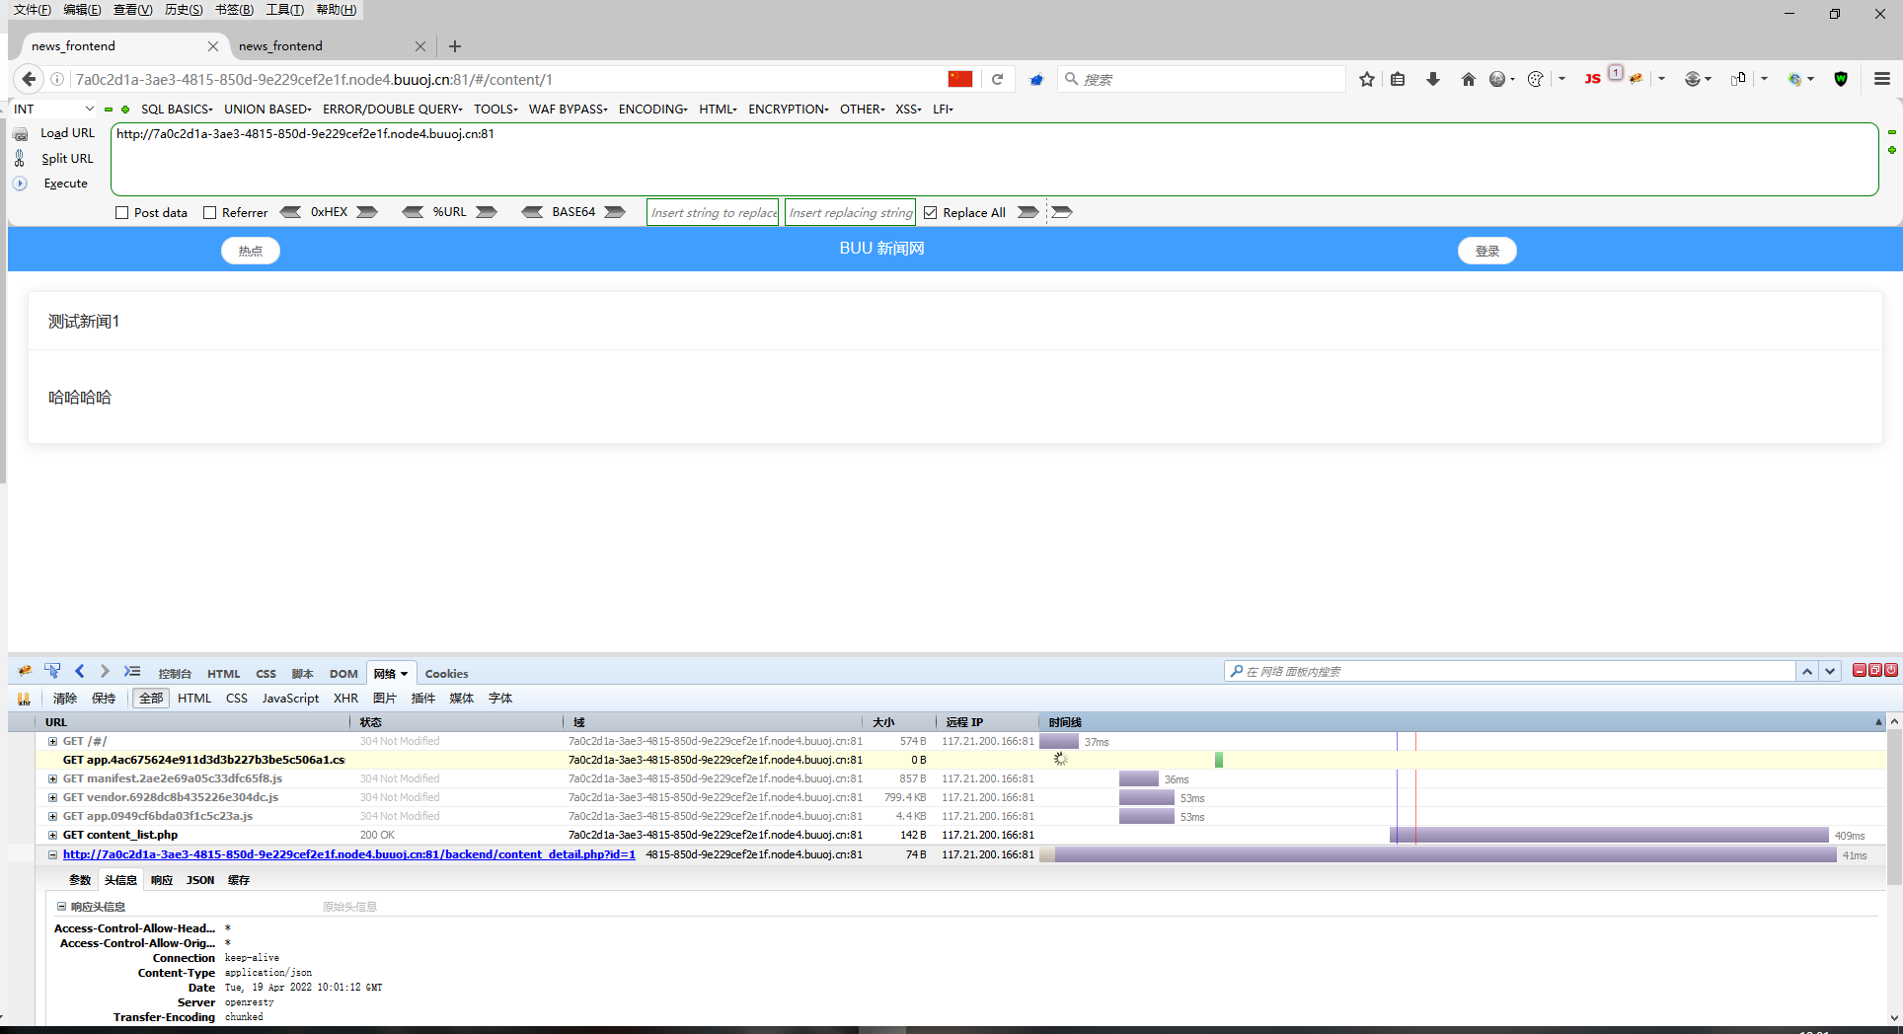Image resolution: width=1903 pixels, height=1034 pixels.
Task: Open the INT database type dropdown
Action: [x=53, y=109]
